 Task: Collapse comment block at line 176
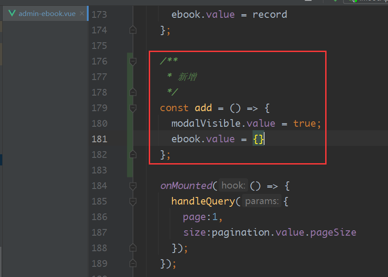pos(133,61)
